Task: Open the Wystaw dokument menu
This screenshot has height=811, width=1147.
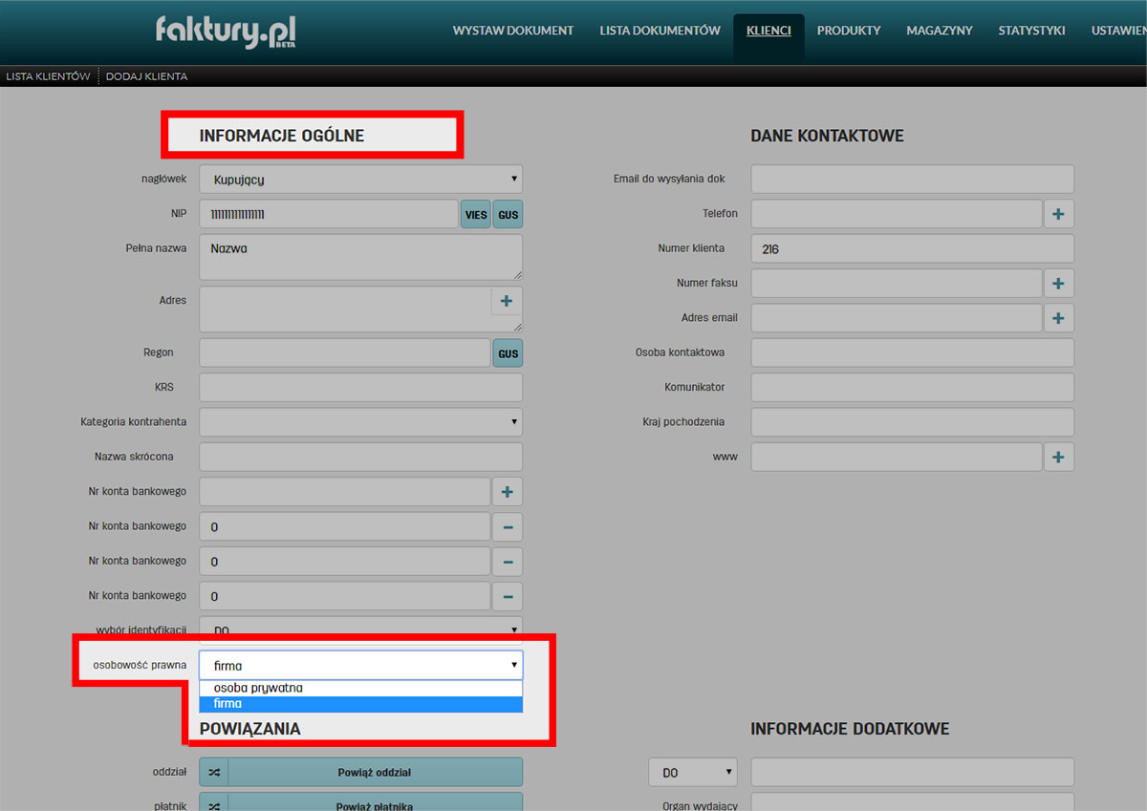Action: point(513,31)
